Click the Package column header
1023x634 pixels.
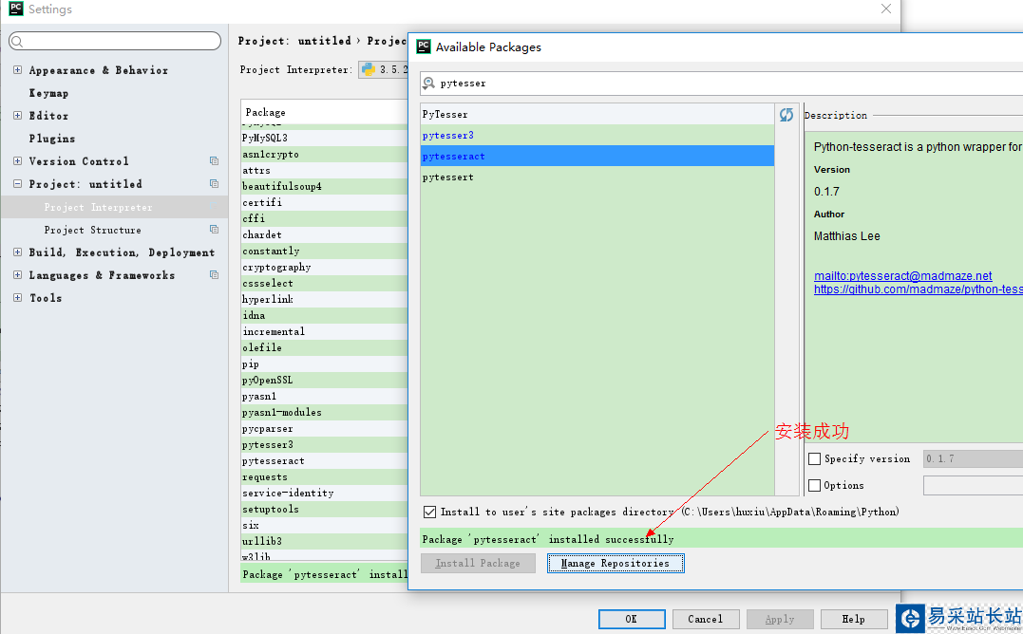point(324,112)
